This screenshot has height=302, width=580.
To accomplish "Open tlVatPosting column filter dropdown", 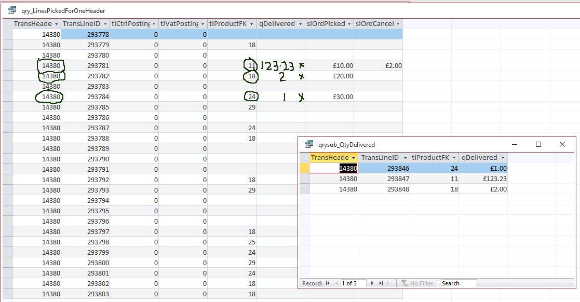I will tap(203, 24).
